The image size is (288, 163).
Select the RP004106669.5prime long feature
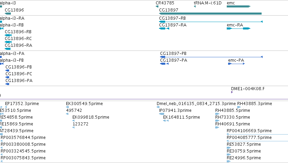click(257, 134)
